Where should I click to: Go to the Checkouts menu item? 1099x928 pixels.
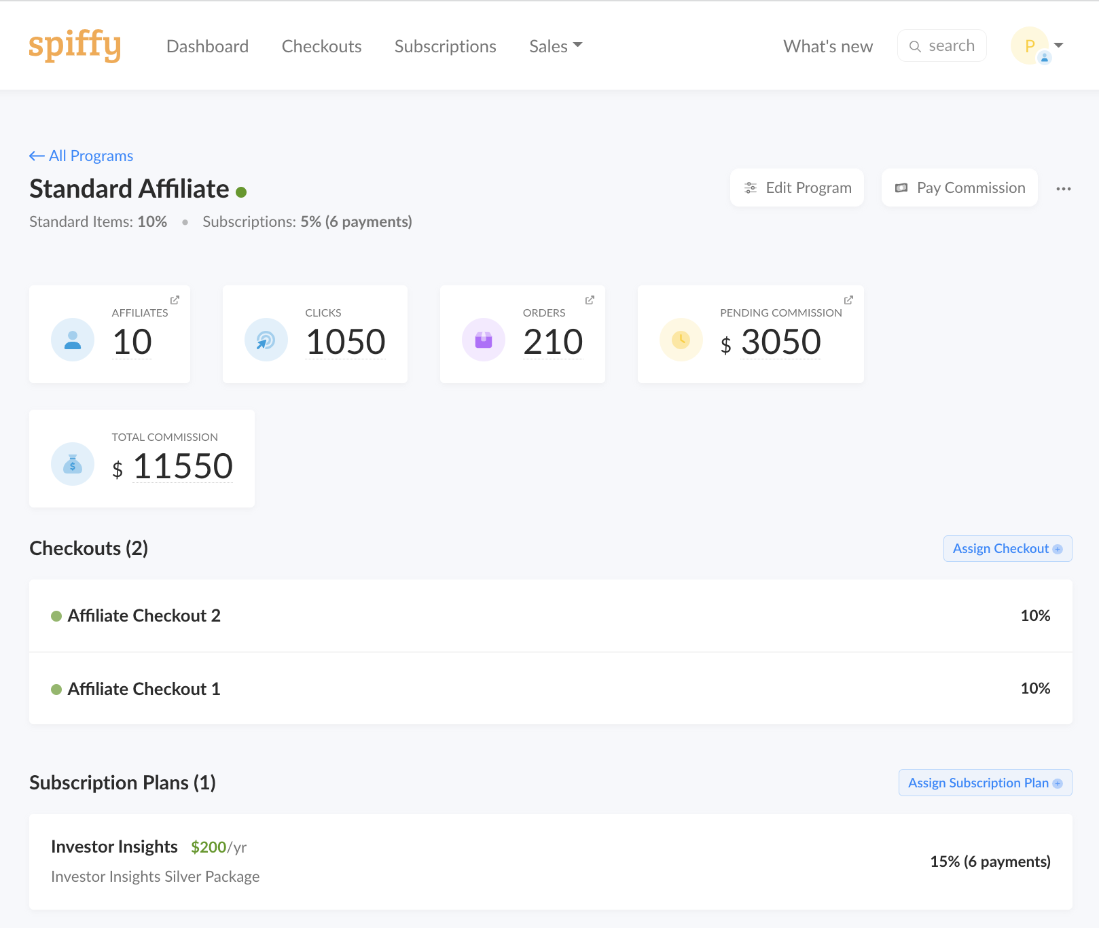click(x=321, y=46)
